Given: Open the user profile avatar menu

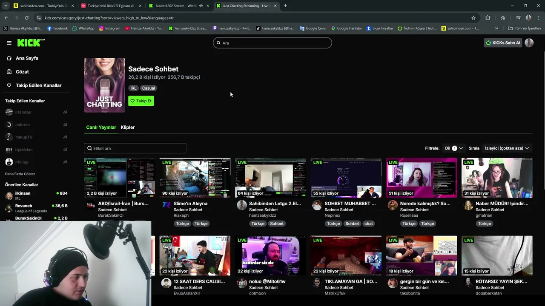Looking at the screenshot, I should point(529,43).
